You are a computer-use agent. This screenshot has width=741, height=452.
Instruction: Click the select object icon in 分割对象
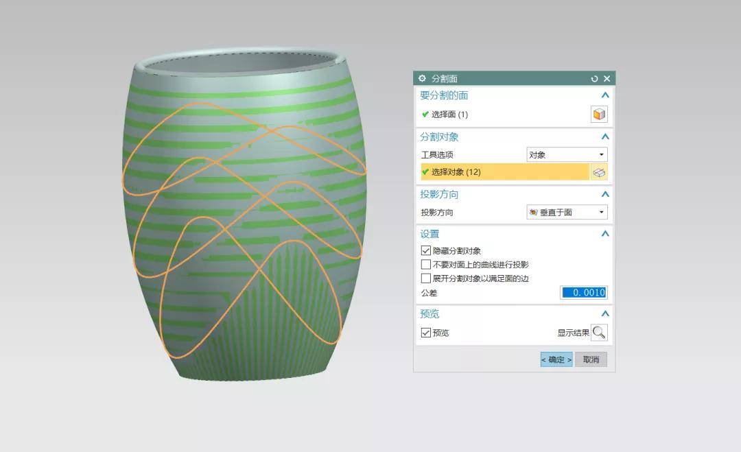click(x=599, y=172)
